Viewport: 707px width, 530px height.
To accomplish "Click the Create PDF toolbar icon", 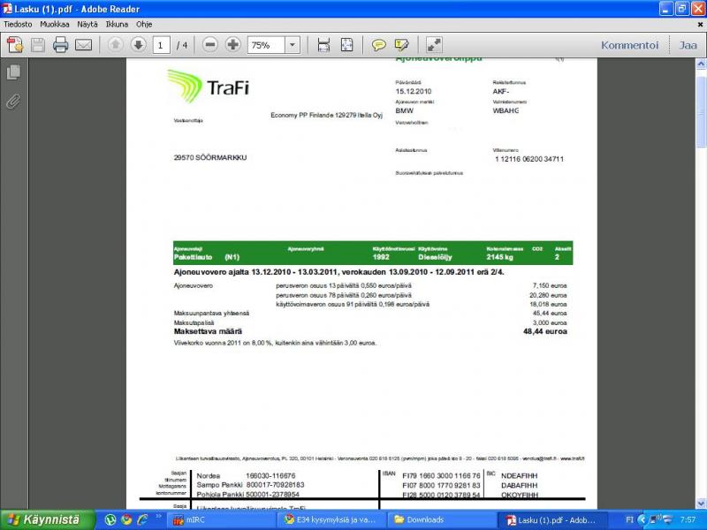I will tap(15, 45).
